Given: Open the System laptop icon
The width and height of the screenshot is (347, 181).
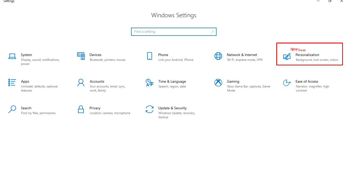Looking at the screenshot, I should tap(12, 56).
